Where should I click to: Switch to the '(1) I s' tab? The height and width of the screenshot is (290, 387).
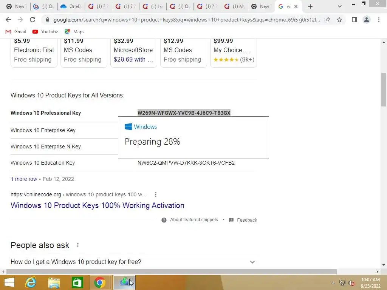pyautogui.click(x=153, y=6)
